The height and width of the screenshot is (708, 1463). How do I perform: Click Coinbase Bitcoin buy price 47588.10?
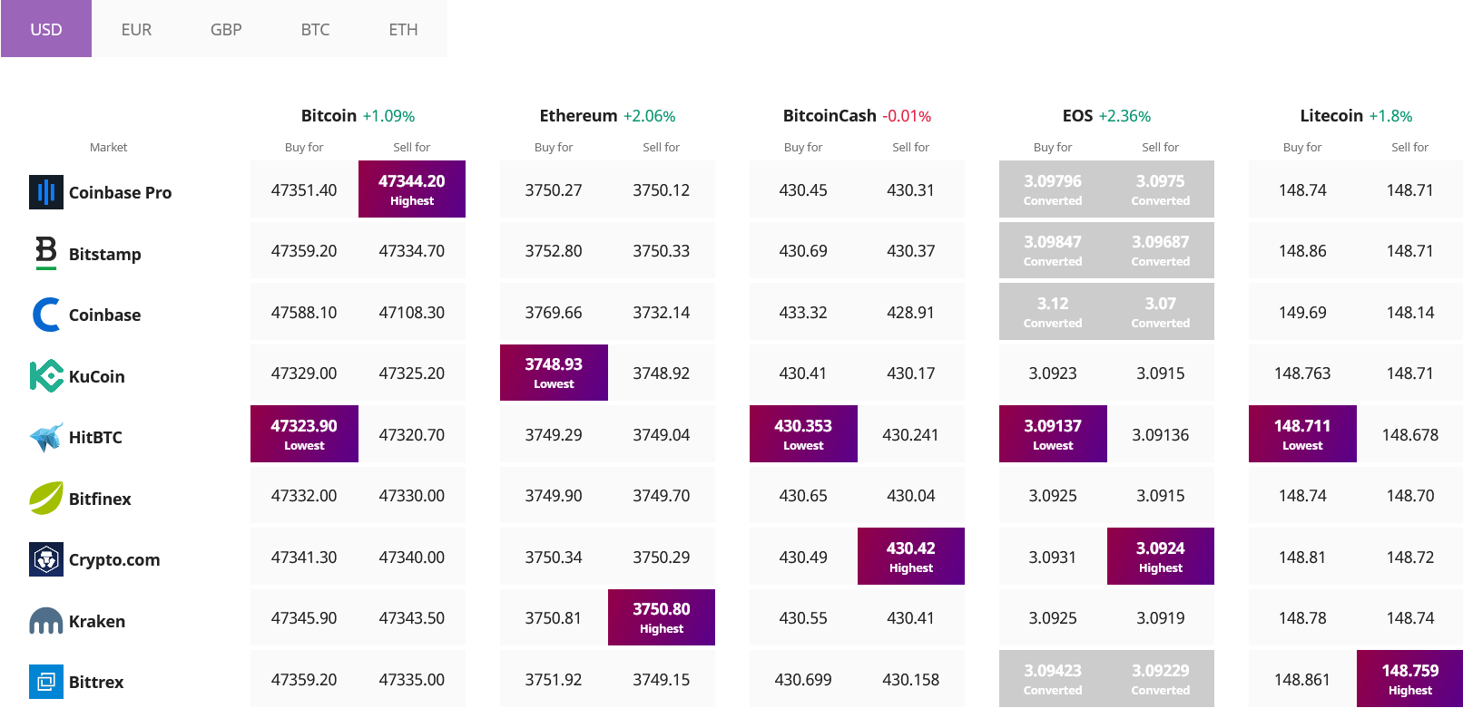click(x=304, y=312)
